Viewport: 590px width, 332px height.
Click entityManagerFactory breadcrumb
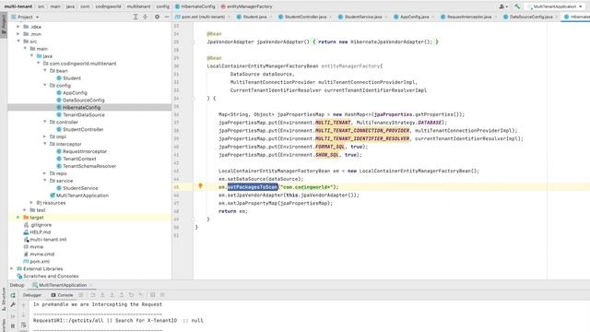point(246,6)
